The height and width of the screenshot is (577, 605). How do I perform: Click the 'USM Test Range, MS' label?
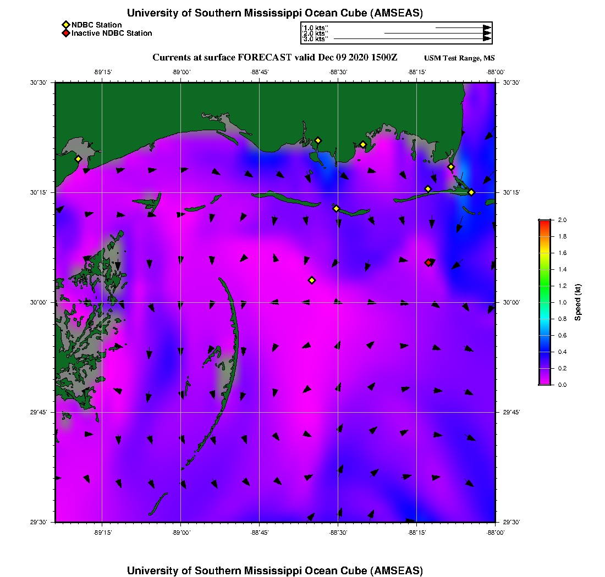[459, 59]
